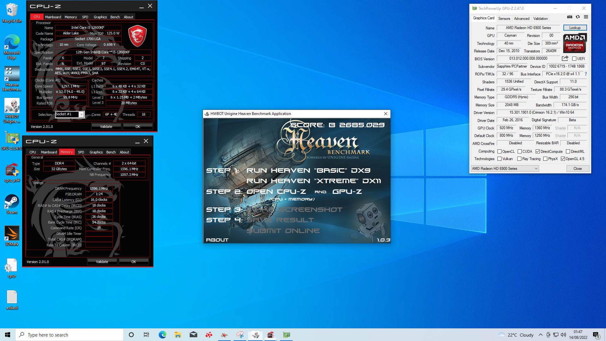Toggle Ray Tracing checkbox

point(519,159)
